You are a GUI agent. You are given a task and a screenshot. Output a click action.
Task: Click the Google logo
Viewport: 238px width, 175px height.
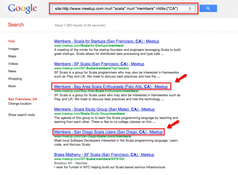coord(22,9)
